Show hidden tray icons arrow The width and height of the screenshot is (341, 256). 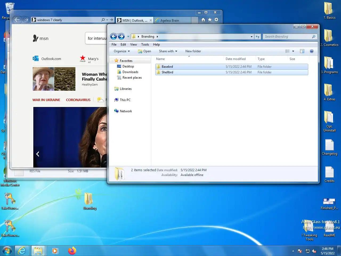coord(293,251)
